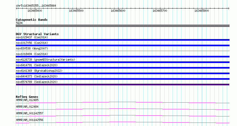Select the 163465400 ruler coordinate
237x126 pixels.
[x=35, y=11]
